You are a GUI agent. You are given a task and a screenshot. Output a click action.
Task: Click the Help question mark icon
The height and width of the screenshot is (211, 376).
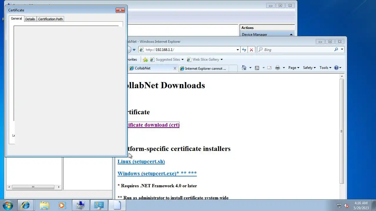(x=336, y=68)
